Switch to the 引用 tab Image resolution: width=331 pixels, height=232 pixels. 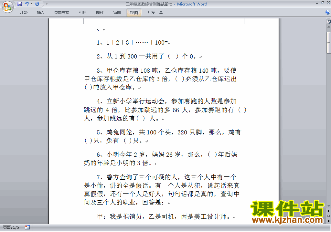click(83, 13)
